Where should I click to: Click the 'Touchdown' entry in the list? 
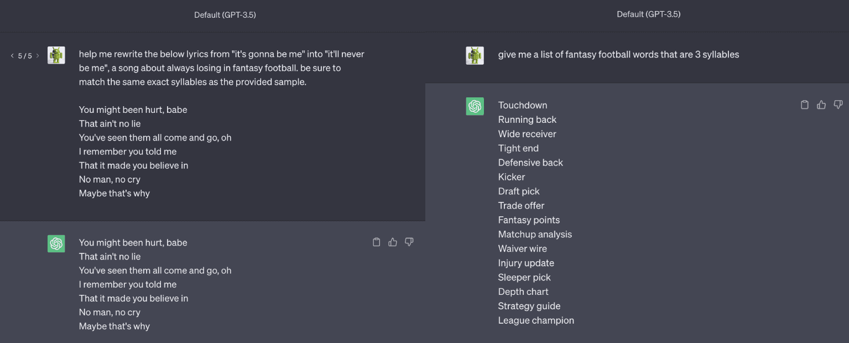[x=523, y=105]
